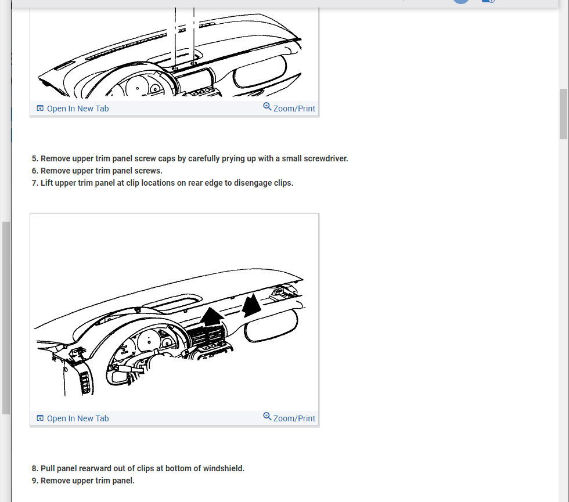Click the magnifier icon under the screw location diagram

click(267, 107)
